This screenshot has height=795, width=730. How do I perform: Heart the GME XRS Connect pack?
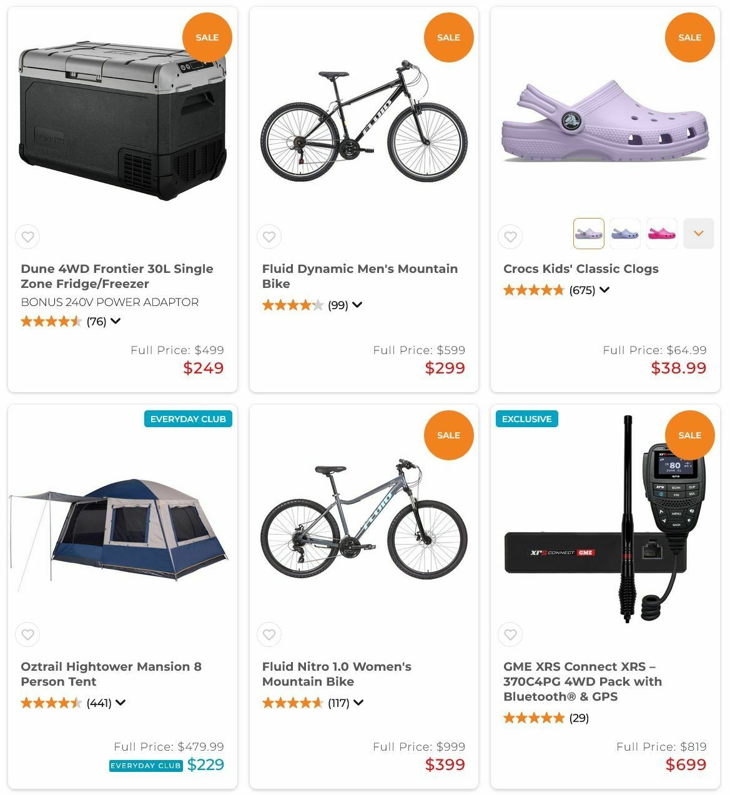[x=510, y=635]
